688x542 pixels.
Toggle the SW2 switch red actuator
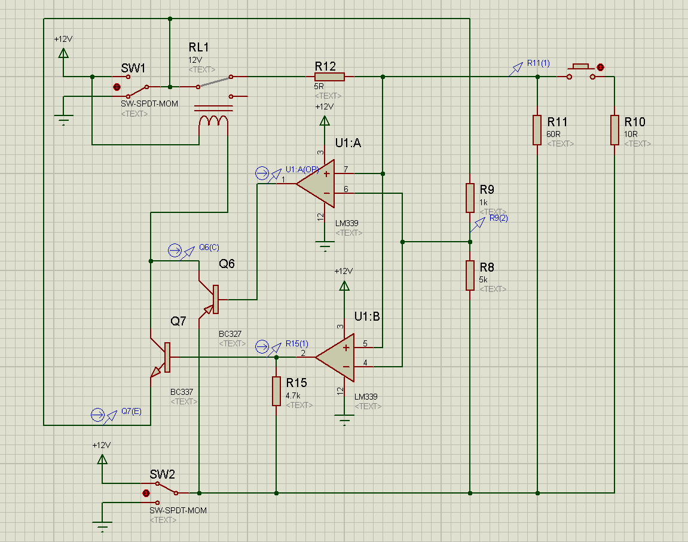point(145,493)
